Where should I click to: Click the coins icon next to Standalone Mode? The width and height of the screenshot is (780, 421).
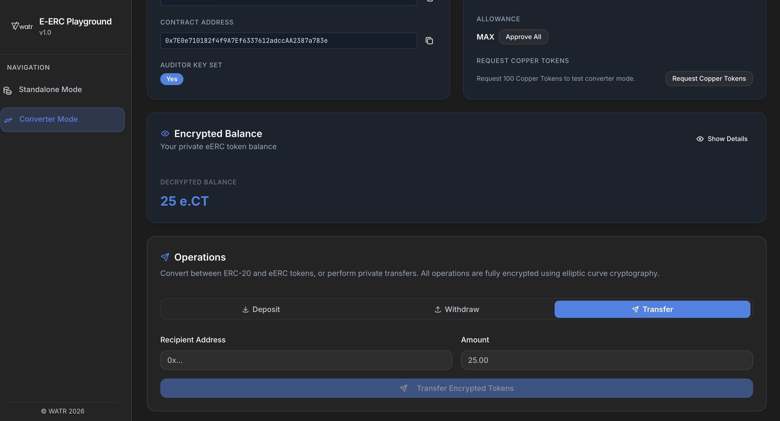(x=7, y=90)
